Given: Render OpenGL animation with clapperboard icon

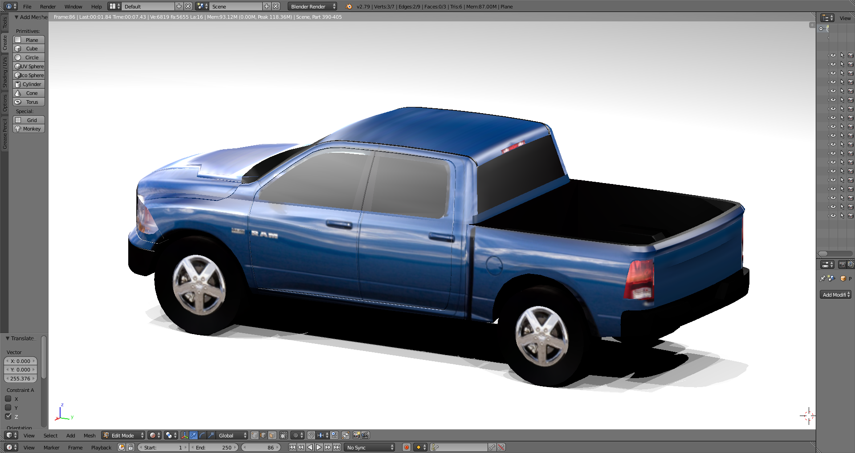Looking at the screenshot, I should (x=365, y=436).
